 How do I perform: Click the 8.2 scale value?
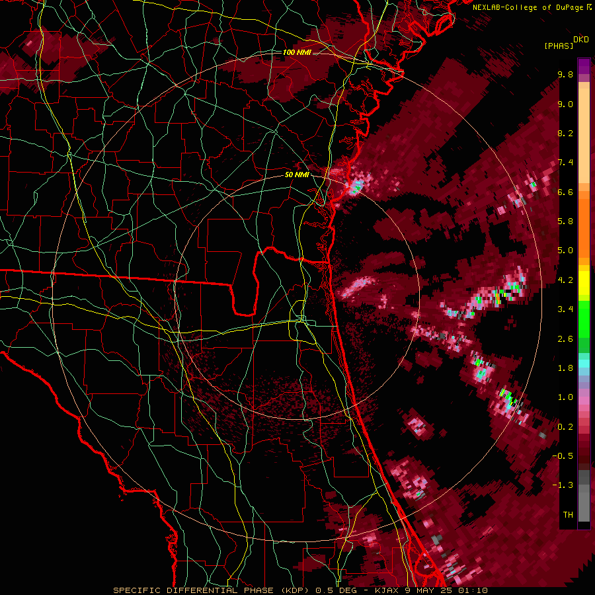pos(565,134)
